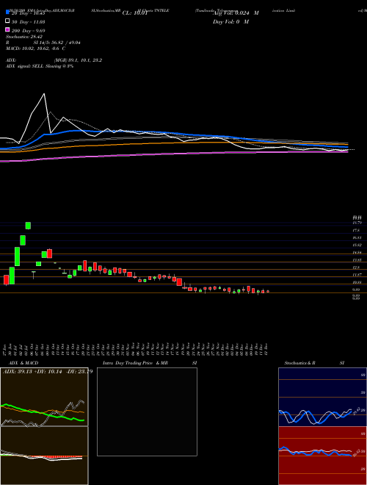Viewport: 367px width, 485px height.
Task: Click the 'Stochastics & R' panel title
Action: (x=299, y=363)
